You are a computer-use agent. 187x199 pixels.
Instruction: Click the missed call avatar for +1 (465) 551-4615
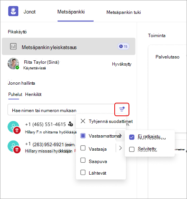(14, 127)
